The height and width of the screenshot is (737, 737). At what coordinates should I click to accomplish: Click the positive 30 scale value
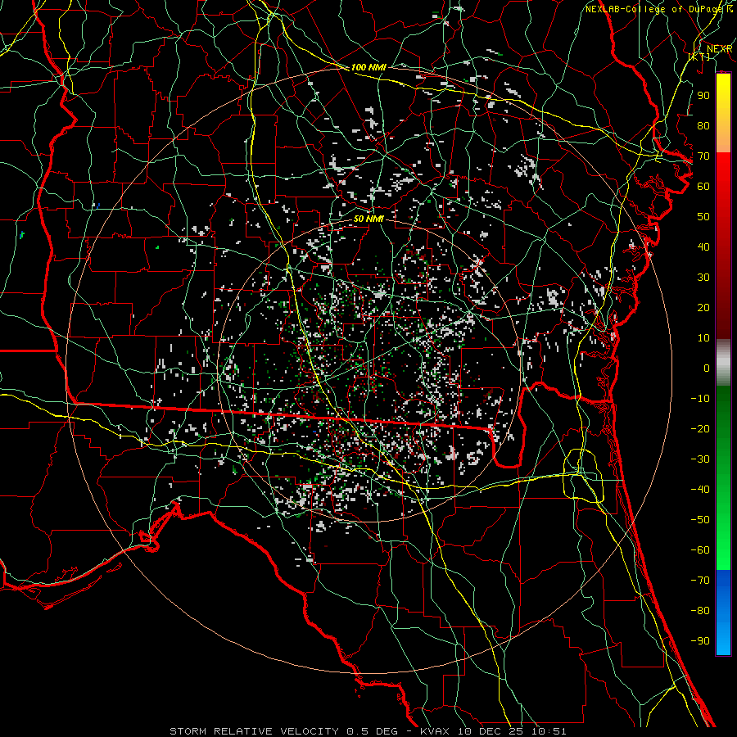(703, 278)
